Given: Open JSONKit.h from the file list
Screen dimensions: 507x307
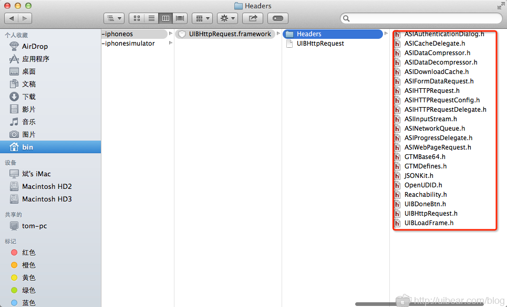Looking at the screenshot, I should pyautogui.click(x=419, y=176).
